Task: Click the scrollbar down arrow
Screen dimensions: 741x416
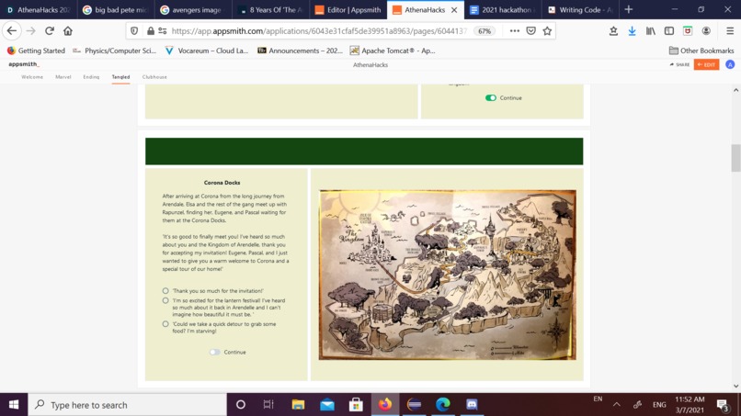Action: point(735,387)
